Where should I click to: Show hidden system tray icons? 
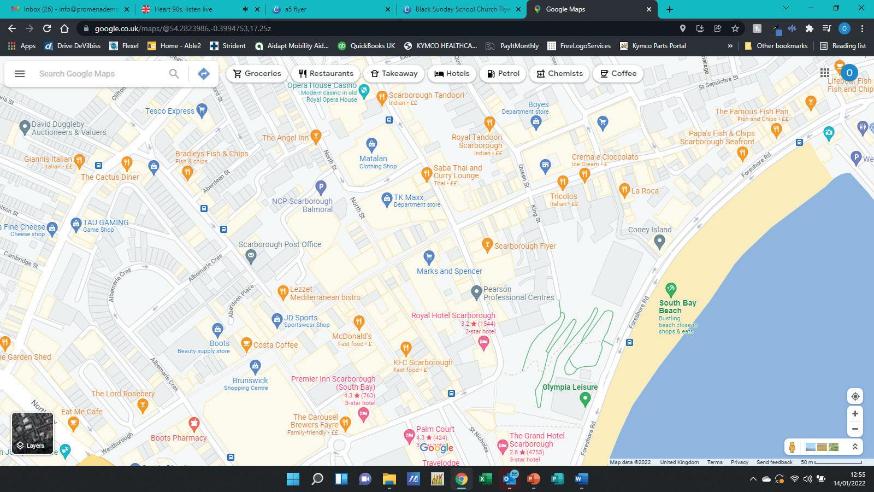753,479
